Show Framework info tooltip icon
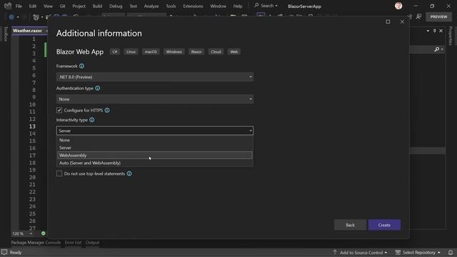Image resolution: width=457 pixels, height=257 pixels. coord(81,66)
